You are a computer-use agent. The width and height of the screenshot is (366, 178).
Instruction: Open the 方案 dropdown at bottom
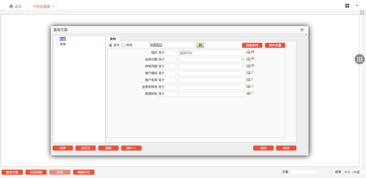[x=305, y=172]
